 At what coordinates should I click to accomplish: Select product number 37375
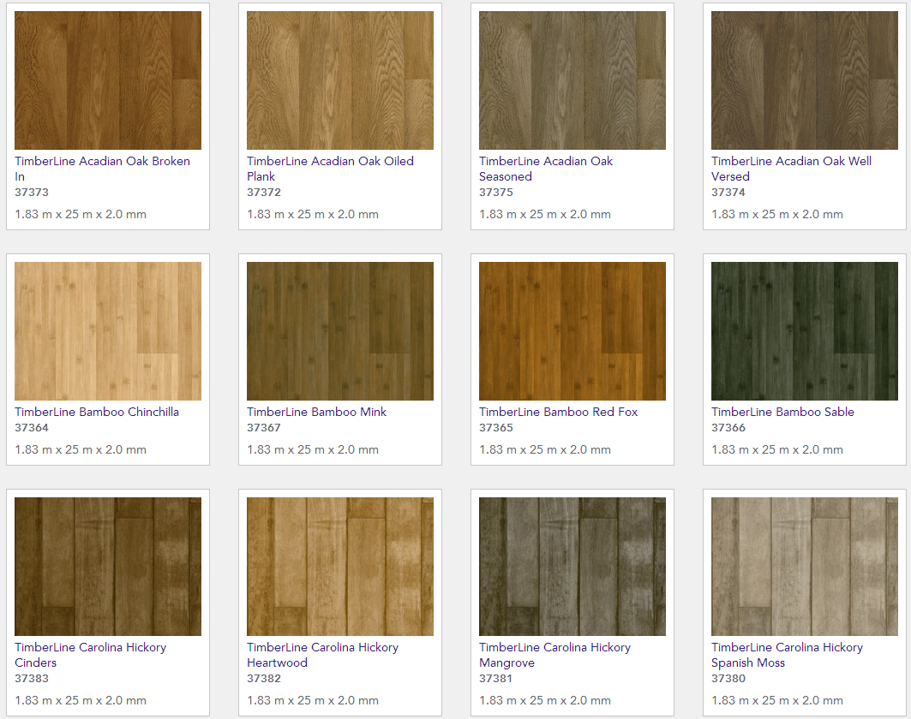[496, 192]
